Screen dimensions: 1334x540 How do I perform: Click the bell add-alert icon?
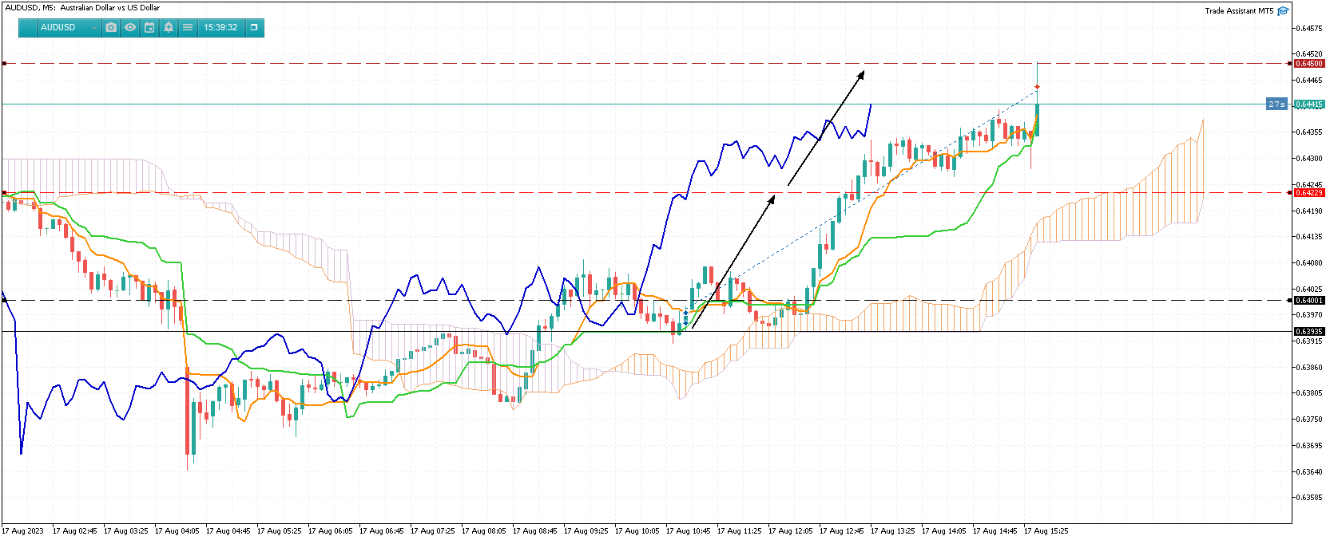click(169, 27)
